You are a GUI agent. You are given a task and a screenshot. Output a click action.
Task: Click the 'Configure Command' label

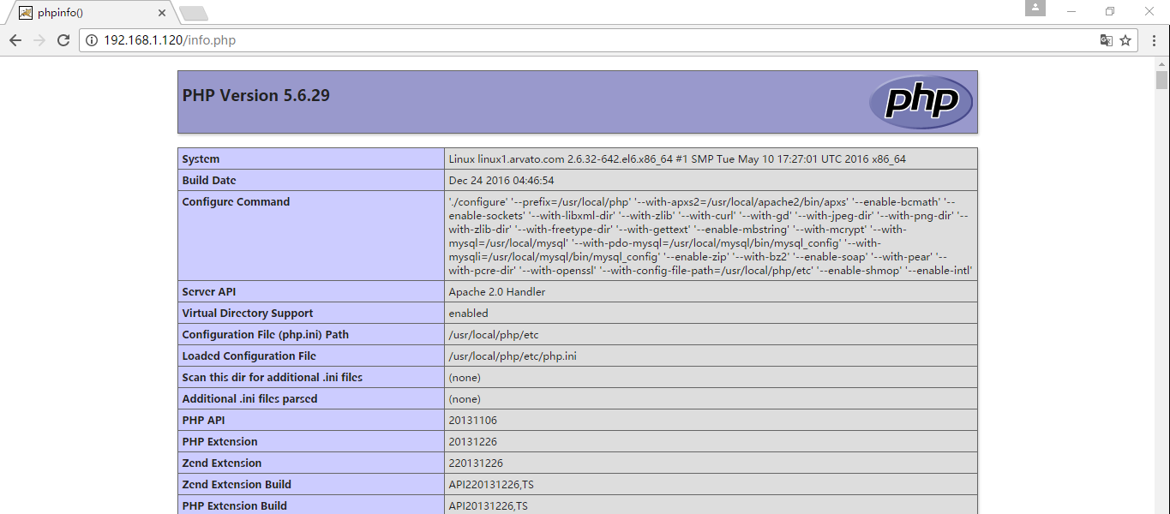236,202
